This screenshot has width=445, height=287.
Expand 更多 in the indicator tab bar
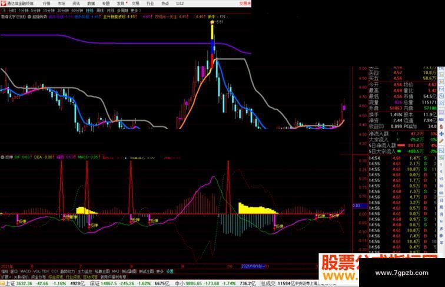160,271
